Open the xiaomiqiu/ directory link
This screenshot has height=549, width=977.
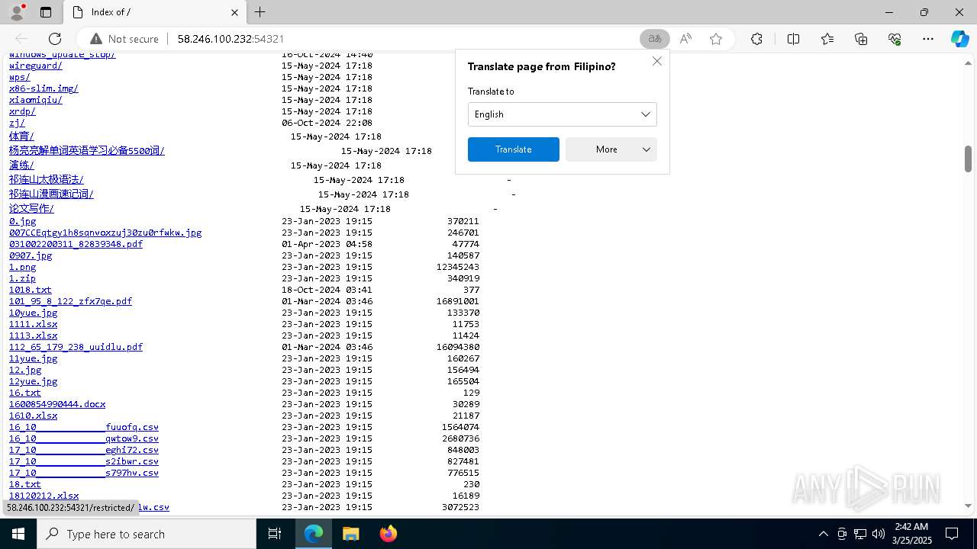[36, 100]
